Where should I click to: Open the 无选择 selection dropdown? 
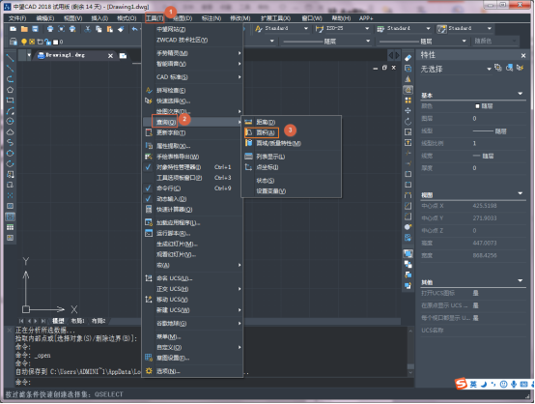[x=489, y=70]
